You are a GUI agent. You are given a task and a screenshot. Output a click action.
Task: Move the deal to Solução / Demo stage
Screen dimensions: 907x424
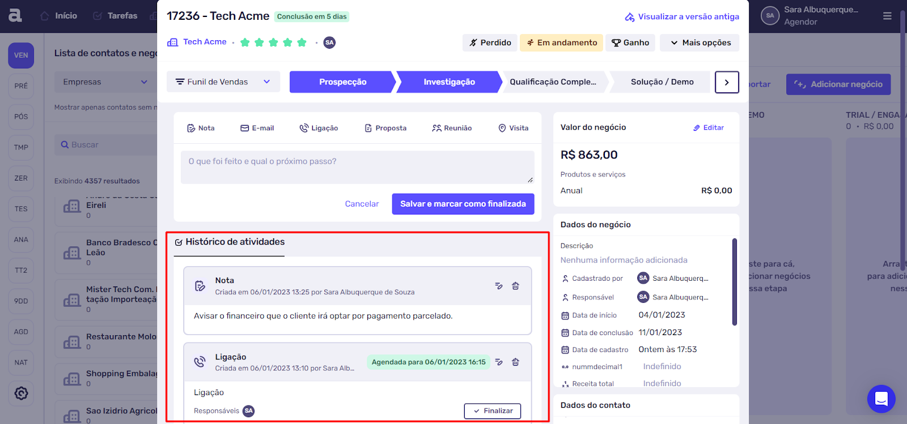(662, 82)
